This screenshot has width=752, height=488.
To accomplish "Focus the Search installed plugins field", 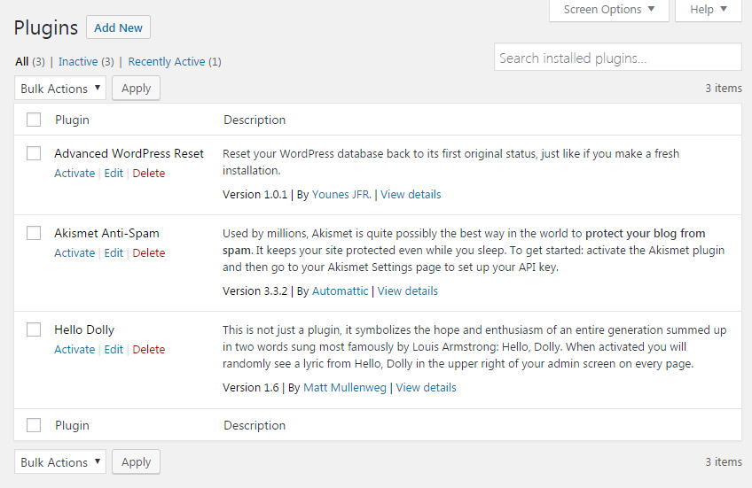I will tap(617, 58).
